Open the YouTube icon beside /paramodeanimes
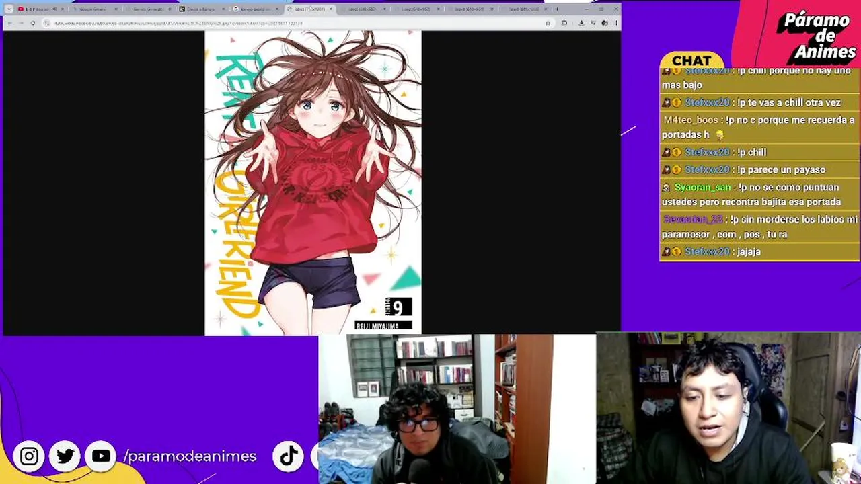 point(102,456)
